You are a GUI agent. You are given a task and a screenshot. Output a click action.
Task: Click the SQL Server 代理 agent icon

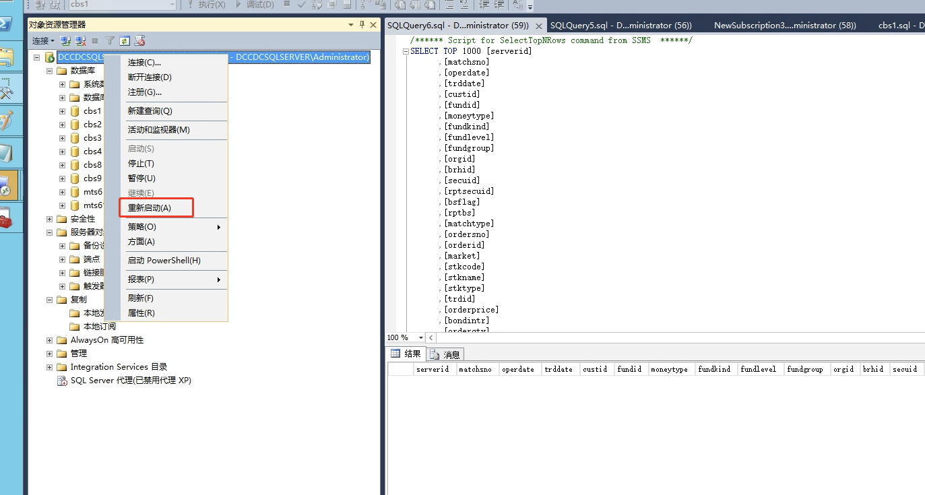(x=62, y=381)
